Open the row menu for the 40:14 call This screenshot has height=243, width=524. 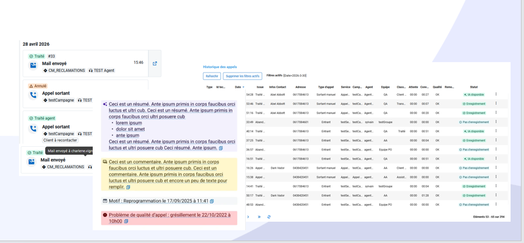496,131
